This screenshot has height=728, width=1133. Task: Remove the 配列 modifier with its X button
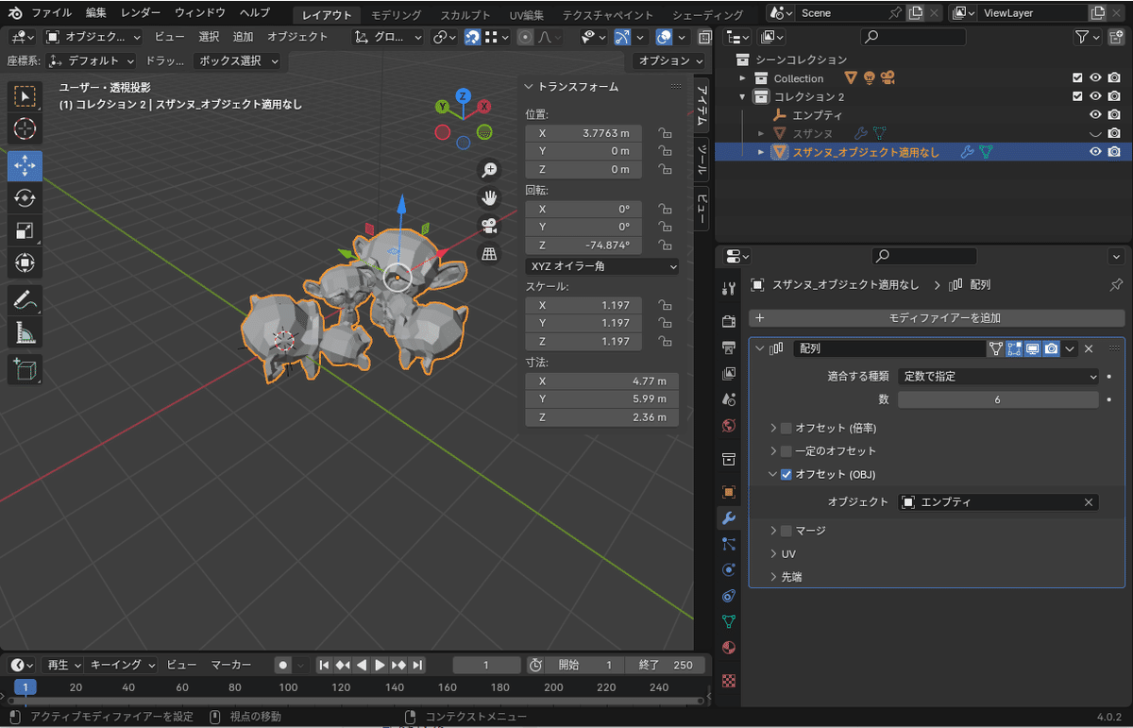[1089, 348]
